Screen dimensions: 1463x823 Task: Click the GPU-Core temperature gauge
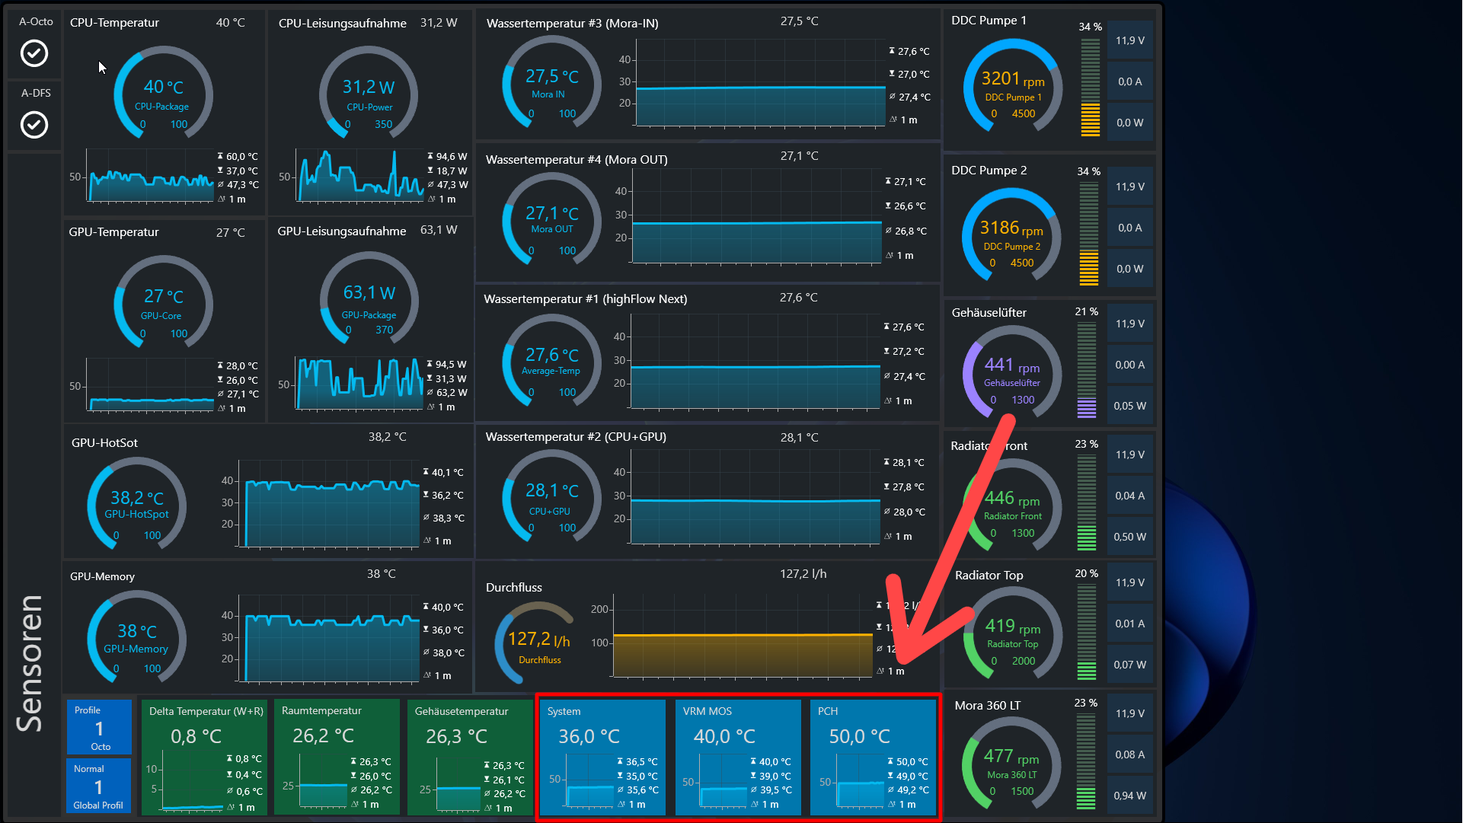[x=163, y=303]
